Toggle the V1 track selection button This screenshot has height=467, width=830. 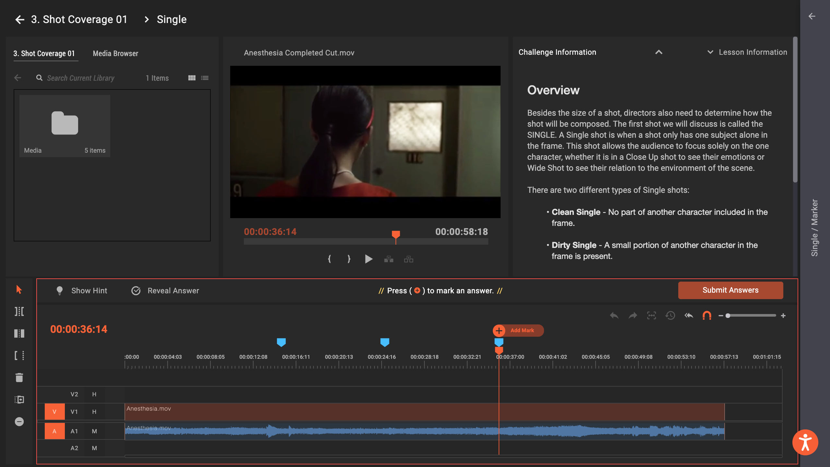point(54,412)
